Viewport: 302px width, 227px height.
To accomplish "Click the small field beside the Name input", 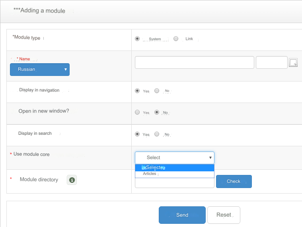I will point(271,62).
